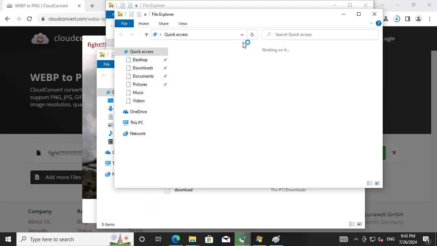
Task: Switch front window to Large icons view icon
Action: (x=377, y=183)
